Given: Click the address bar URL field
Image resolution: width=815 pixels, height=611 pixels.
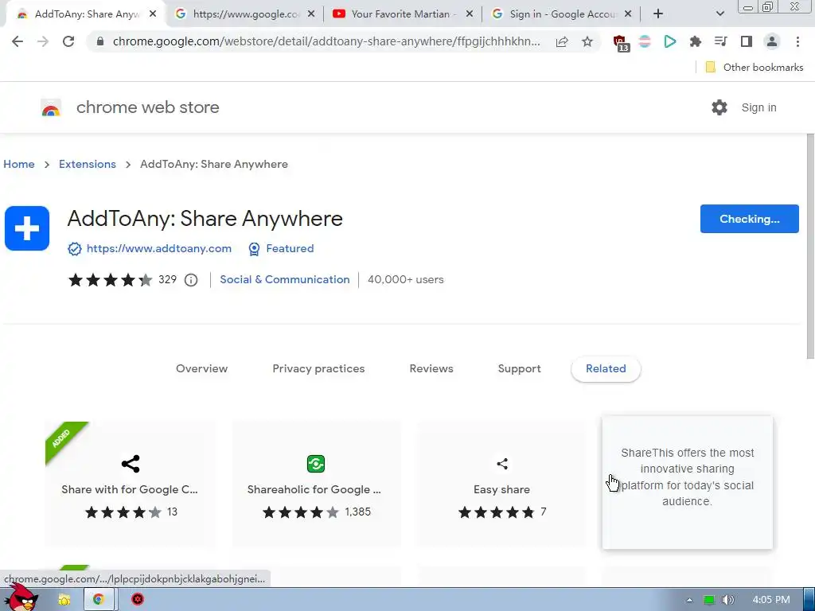Looking at the screenshot, I should pos(326,41).
